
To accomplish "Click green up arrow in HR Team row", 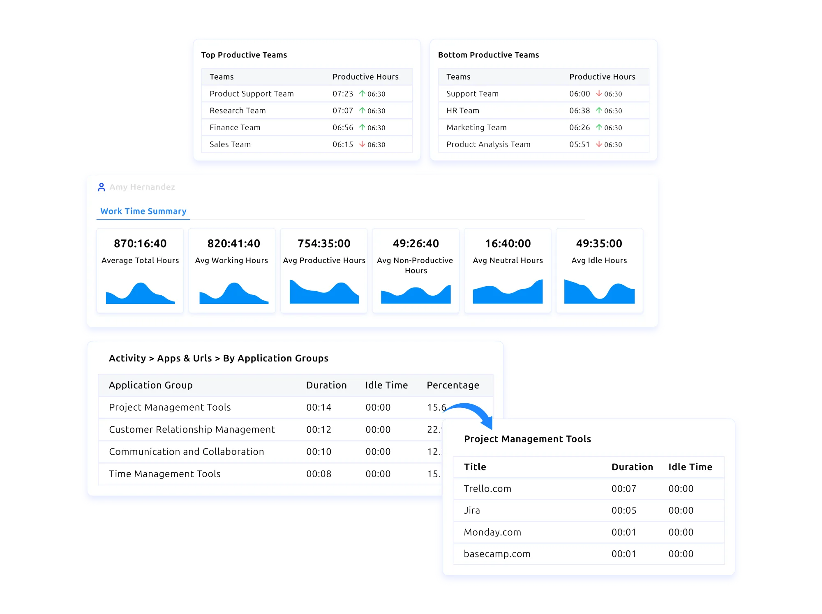I will (x=599, y=110).
